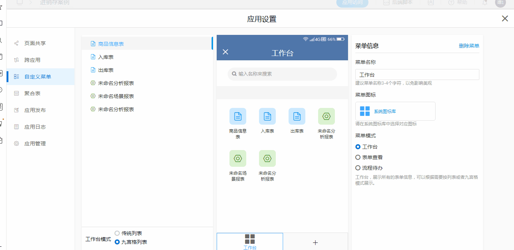The height and width of the screenshot is (250, 514).
Task: Open the 系统图标库 icon picker
Action: (395, 111)
